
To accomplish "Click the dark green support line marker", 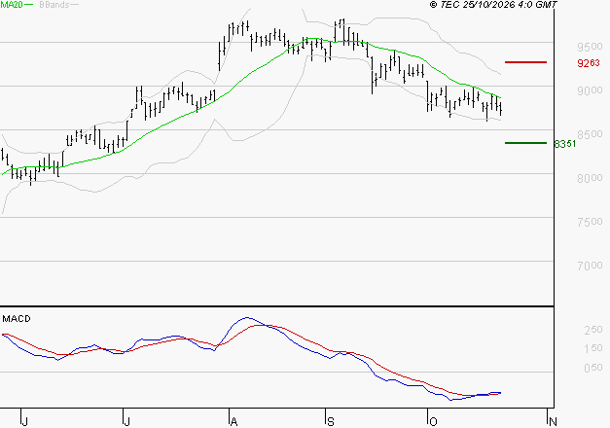I will click(525, 143).
